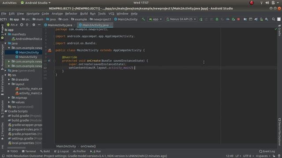This screenshot has width=282, height=158.
Task: Click the red recording indicator in top bar
Action: coord(252,3)
